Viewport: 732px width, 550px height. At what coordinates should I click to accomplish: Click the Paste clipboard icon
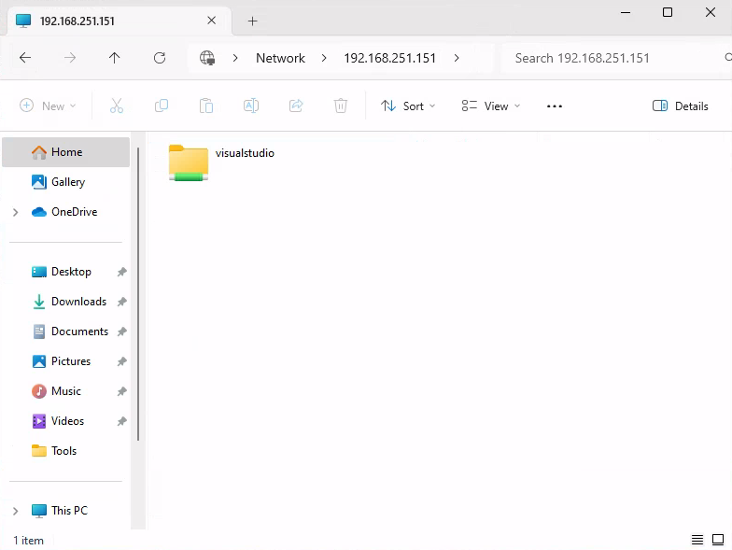pyautogui.click(x=206, y=106)
